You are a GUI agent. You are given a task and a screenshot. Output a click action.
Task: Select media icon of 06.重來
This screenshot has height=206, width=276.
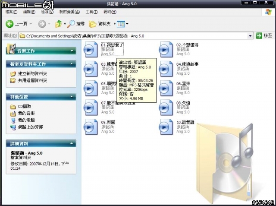tap(166, 88)
